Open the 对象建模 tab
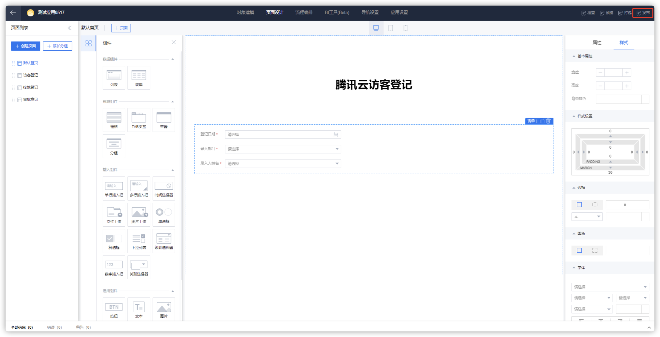 tap(245, 13)
